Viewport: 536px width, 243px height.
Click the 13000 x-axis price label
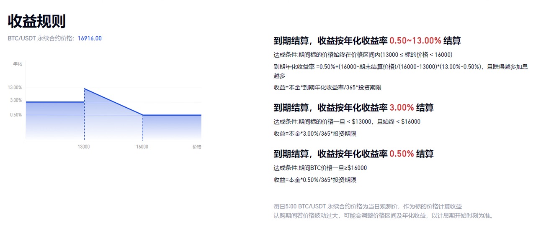pyautogui.click(x=84, y=147)
